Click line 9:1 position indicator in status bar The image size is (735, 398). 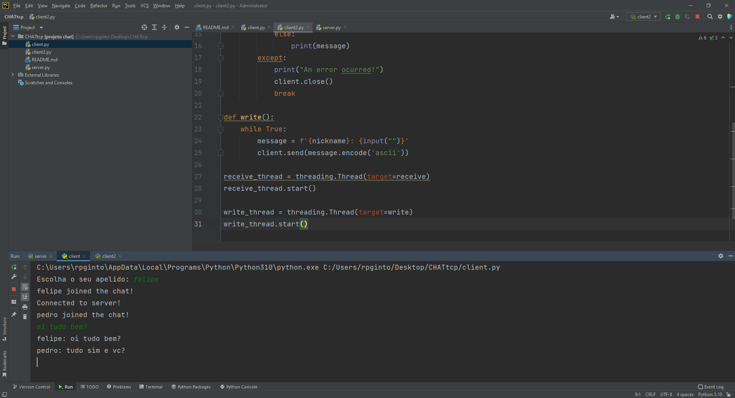pos(637,395)
